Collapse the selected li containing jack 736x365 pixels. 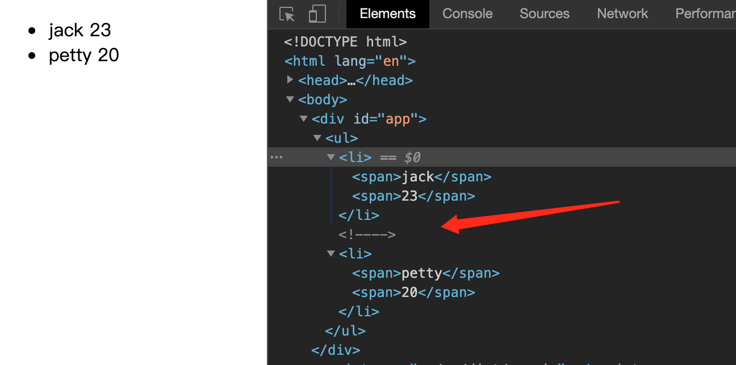click(x=331, y=158)
